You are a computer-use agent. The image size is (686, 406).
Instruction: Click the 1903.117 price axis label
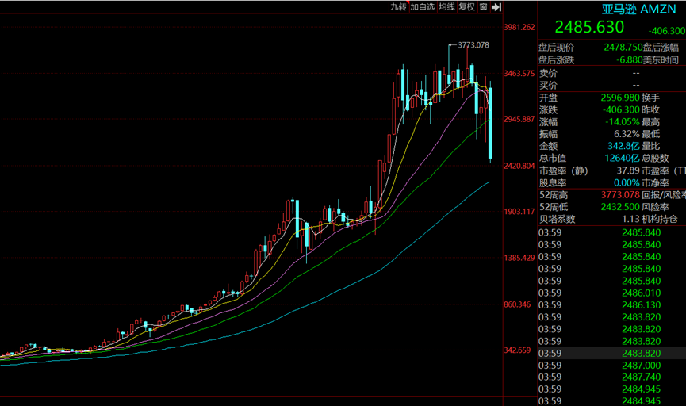click(519, 212)
